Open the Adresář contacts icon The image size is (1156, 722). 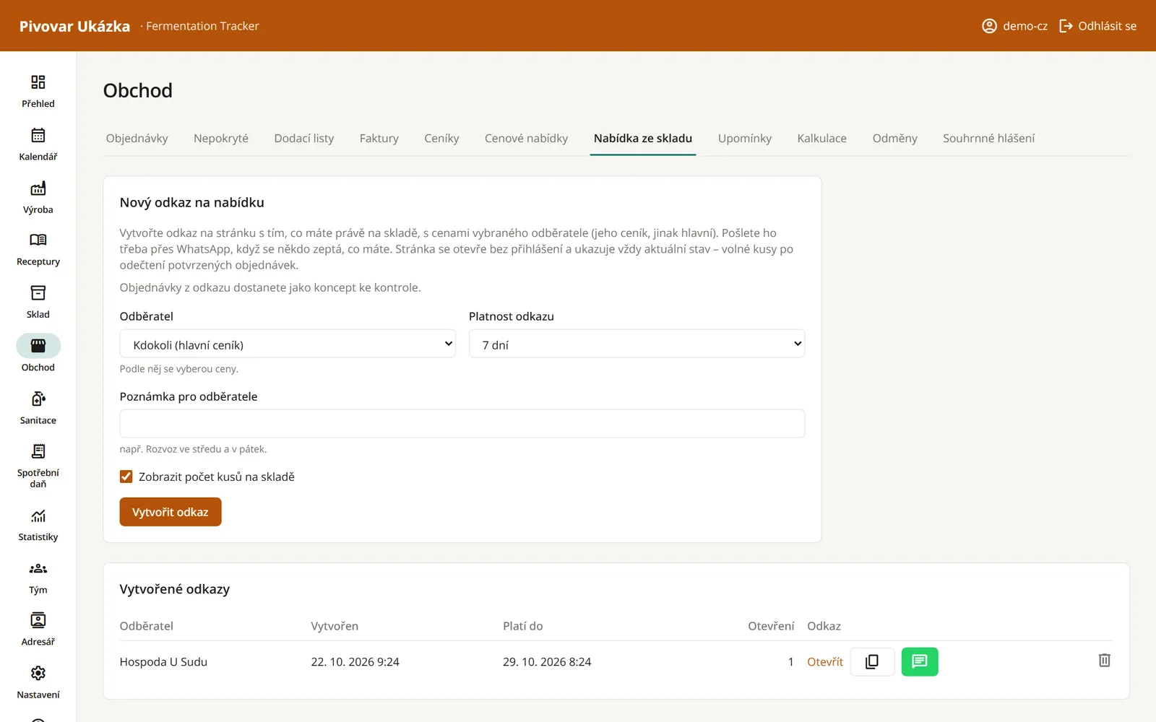pos(38,620)
